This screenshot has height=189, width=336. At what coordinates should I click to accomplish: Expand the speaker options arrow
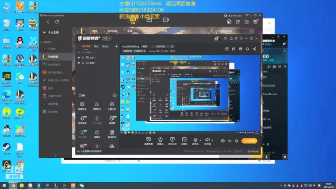tap(213, 140)
